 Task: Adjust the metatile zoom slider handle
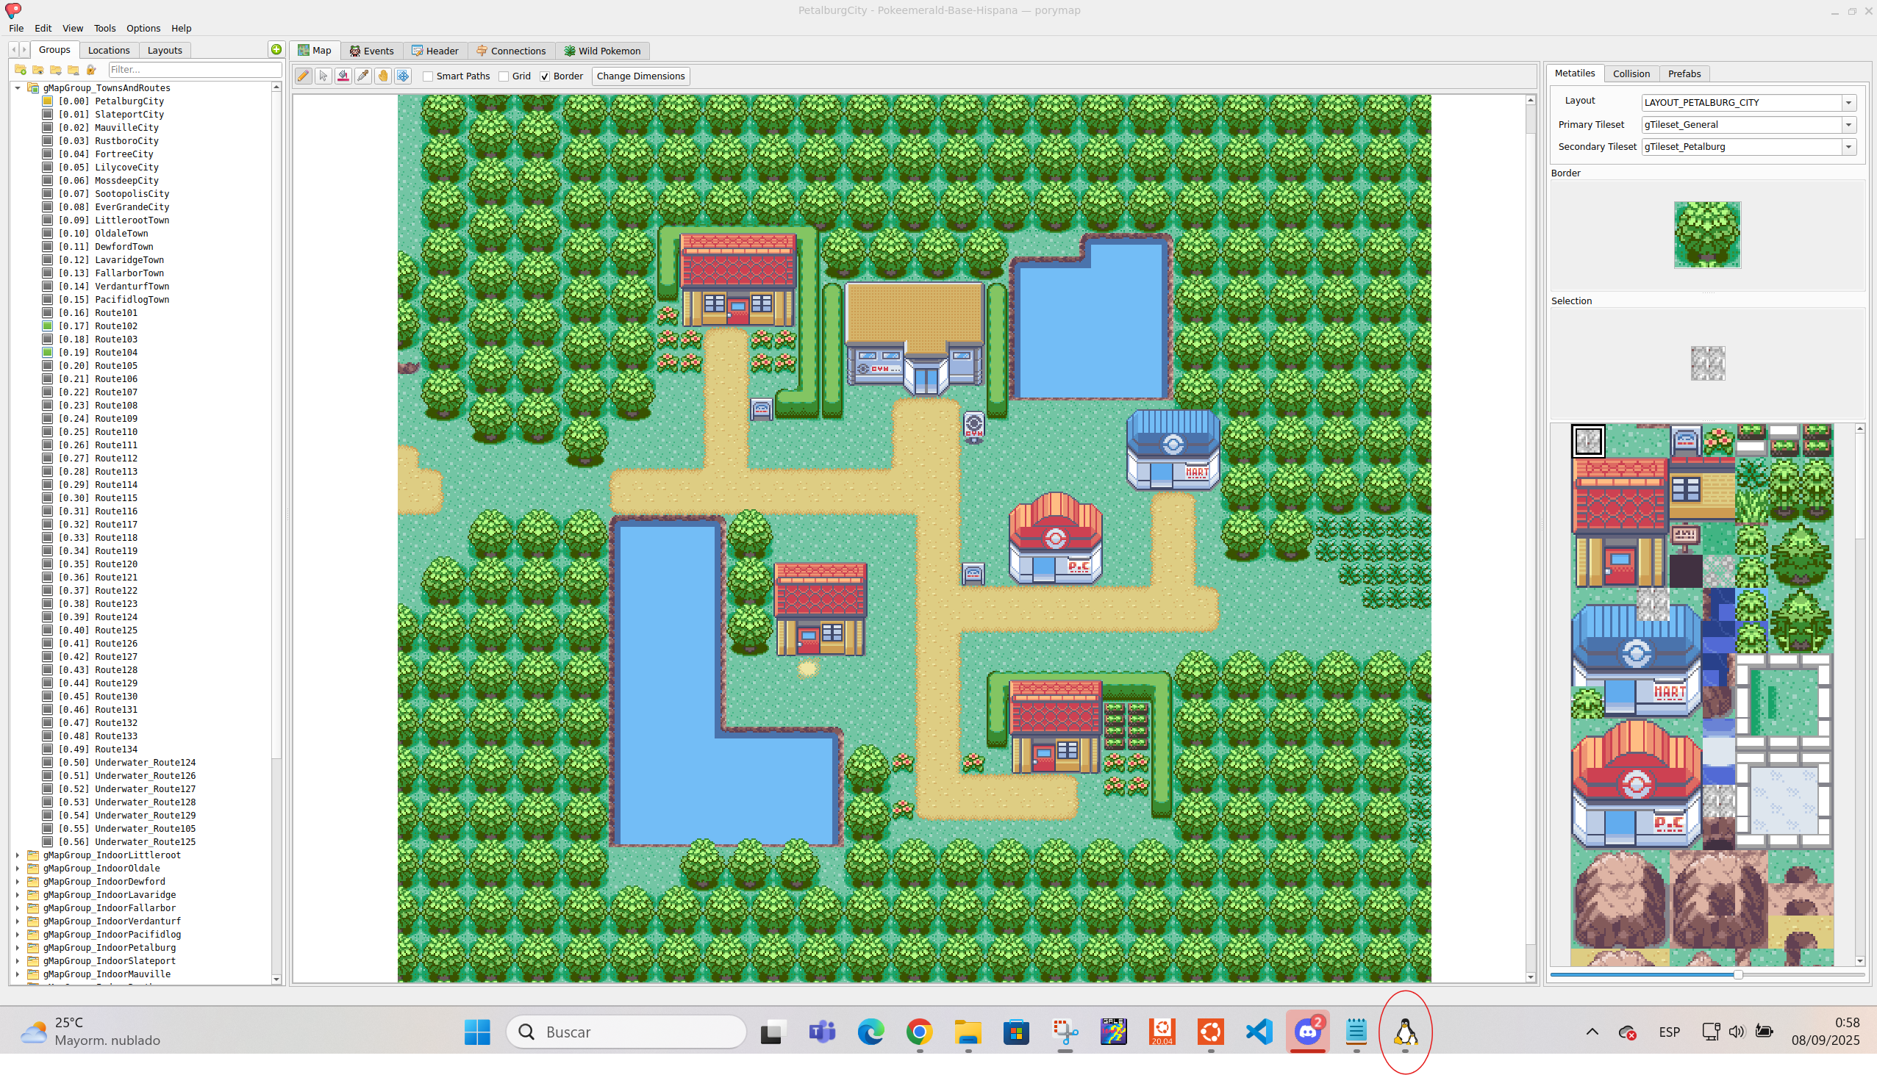tap(1738, 974)
